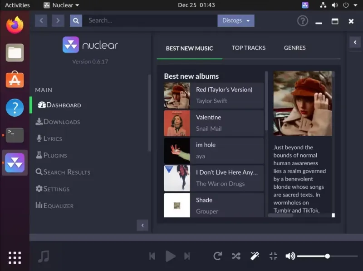
Task: Expand the queue panel chevron on the right
Action: point(355,42)
